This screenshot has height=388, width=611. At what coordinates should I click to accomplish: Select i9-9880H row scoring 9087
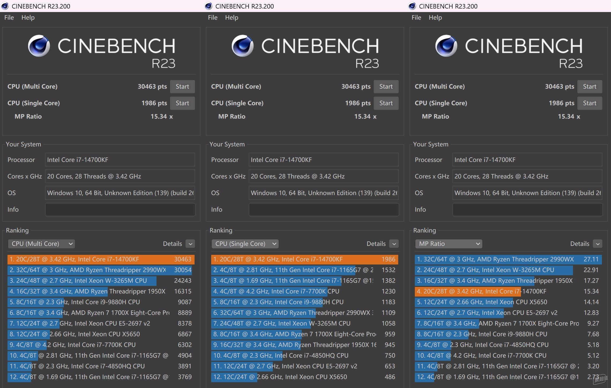(x=101, y=302)
